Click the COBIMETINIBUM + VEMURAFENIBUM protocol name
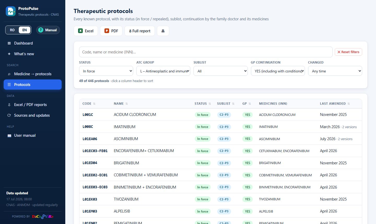The width and height of the screenshot is (376, 224). (x=146, y=175)
